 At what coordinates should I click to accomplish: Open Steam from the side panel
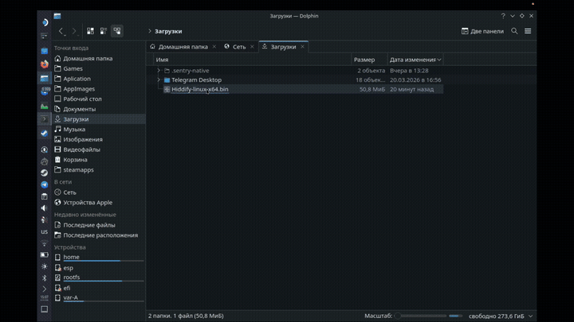45,173
